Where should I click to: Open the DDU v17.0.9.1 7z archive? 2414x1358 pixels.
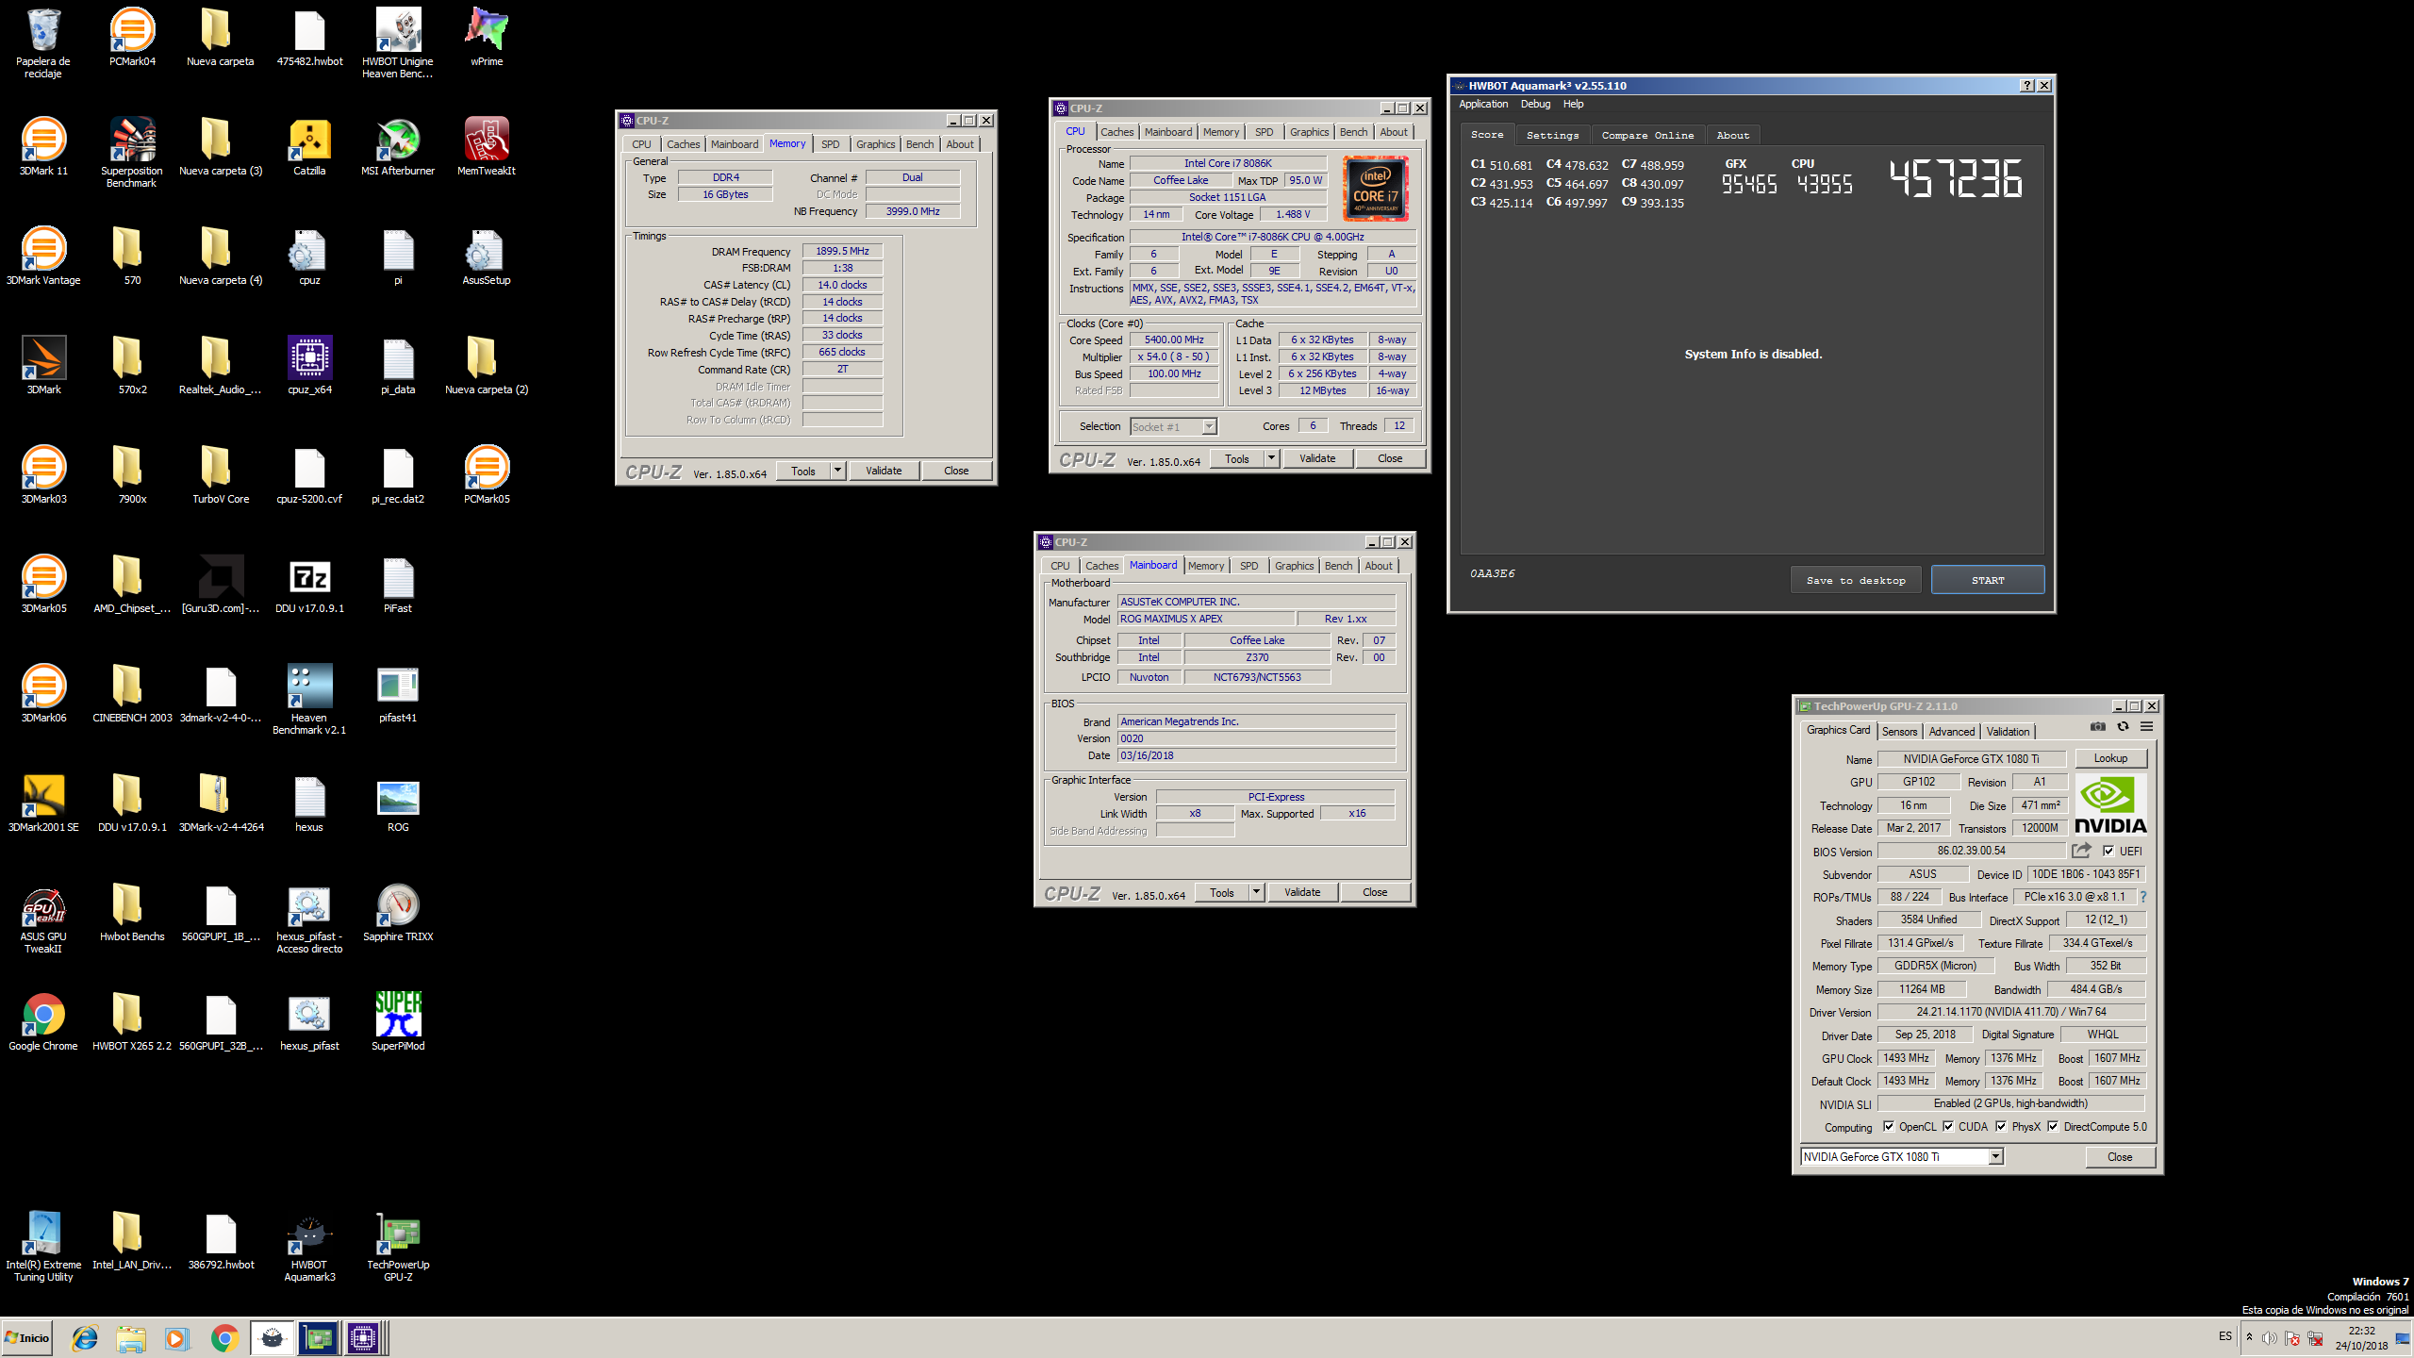309,586
